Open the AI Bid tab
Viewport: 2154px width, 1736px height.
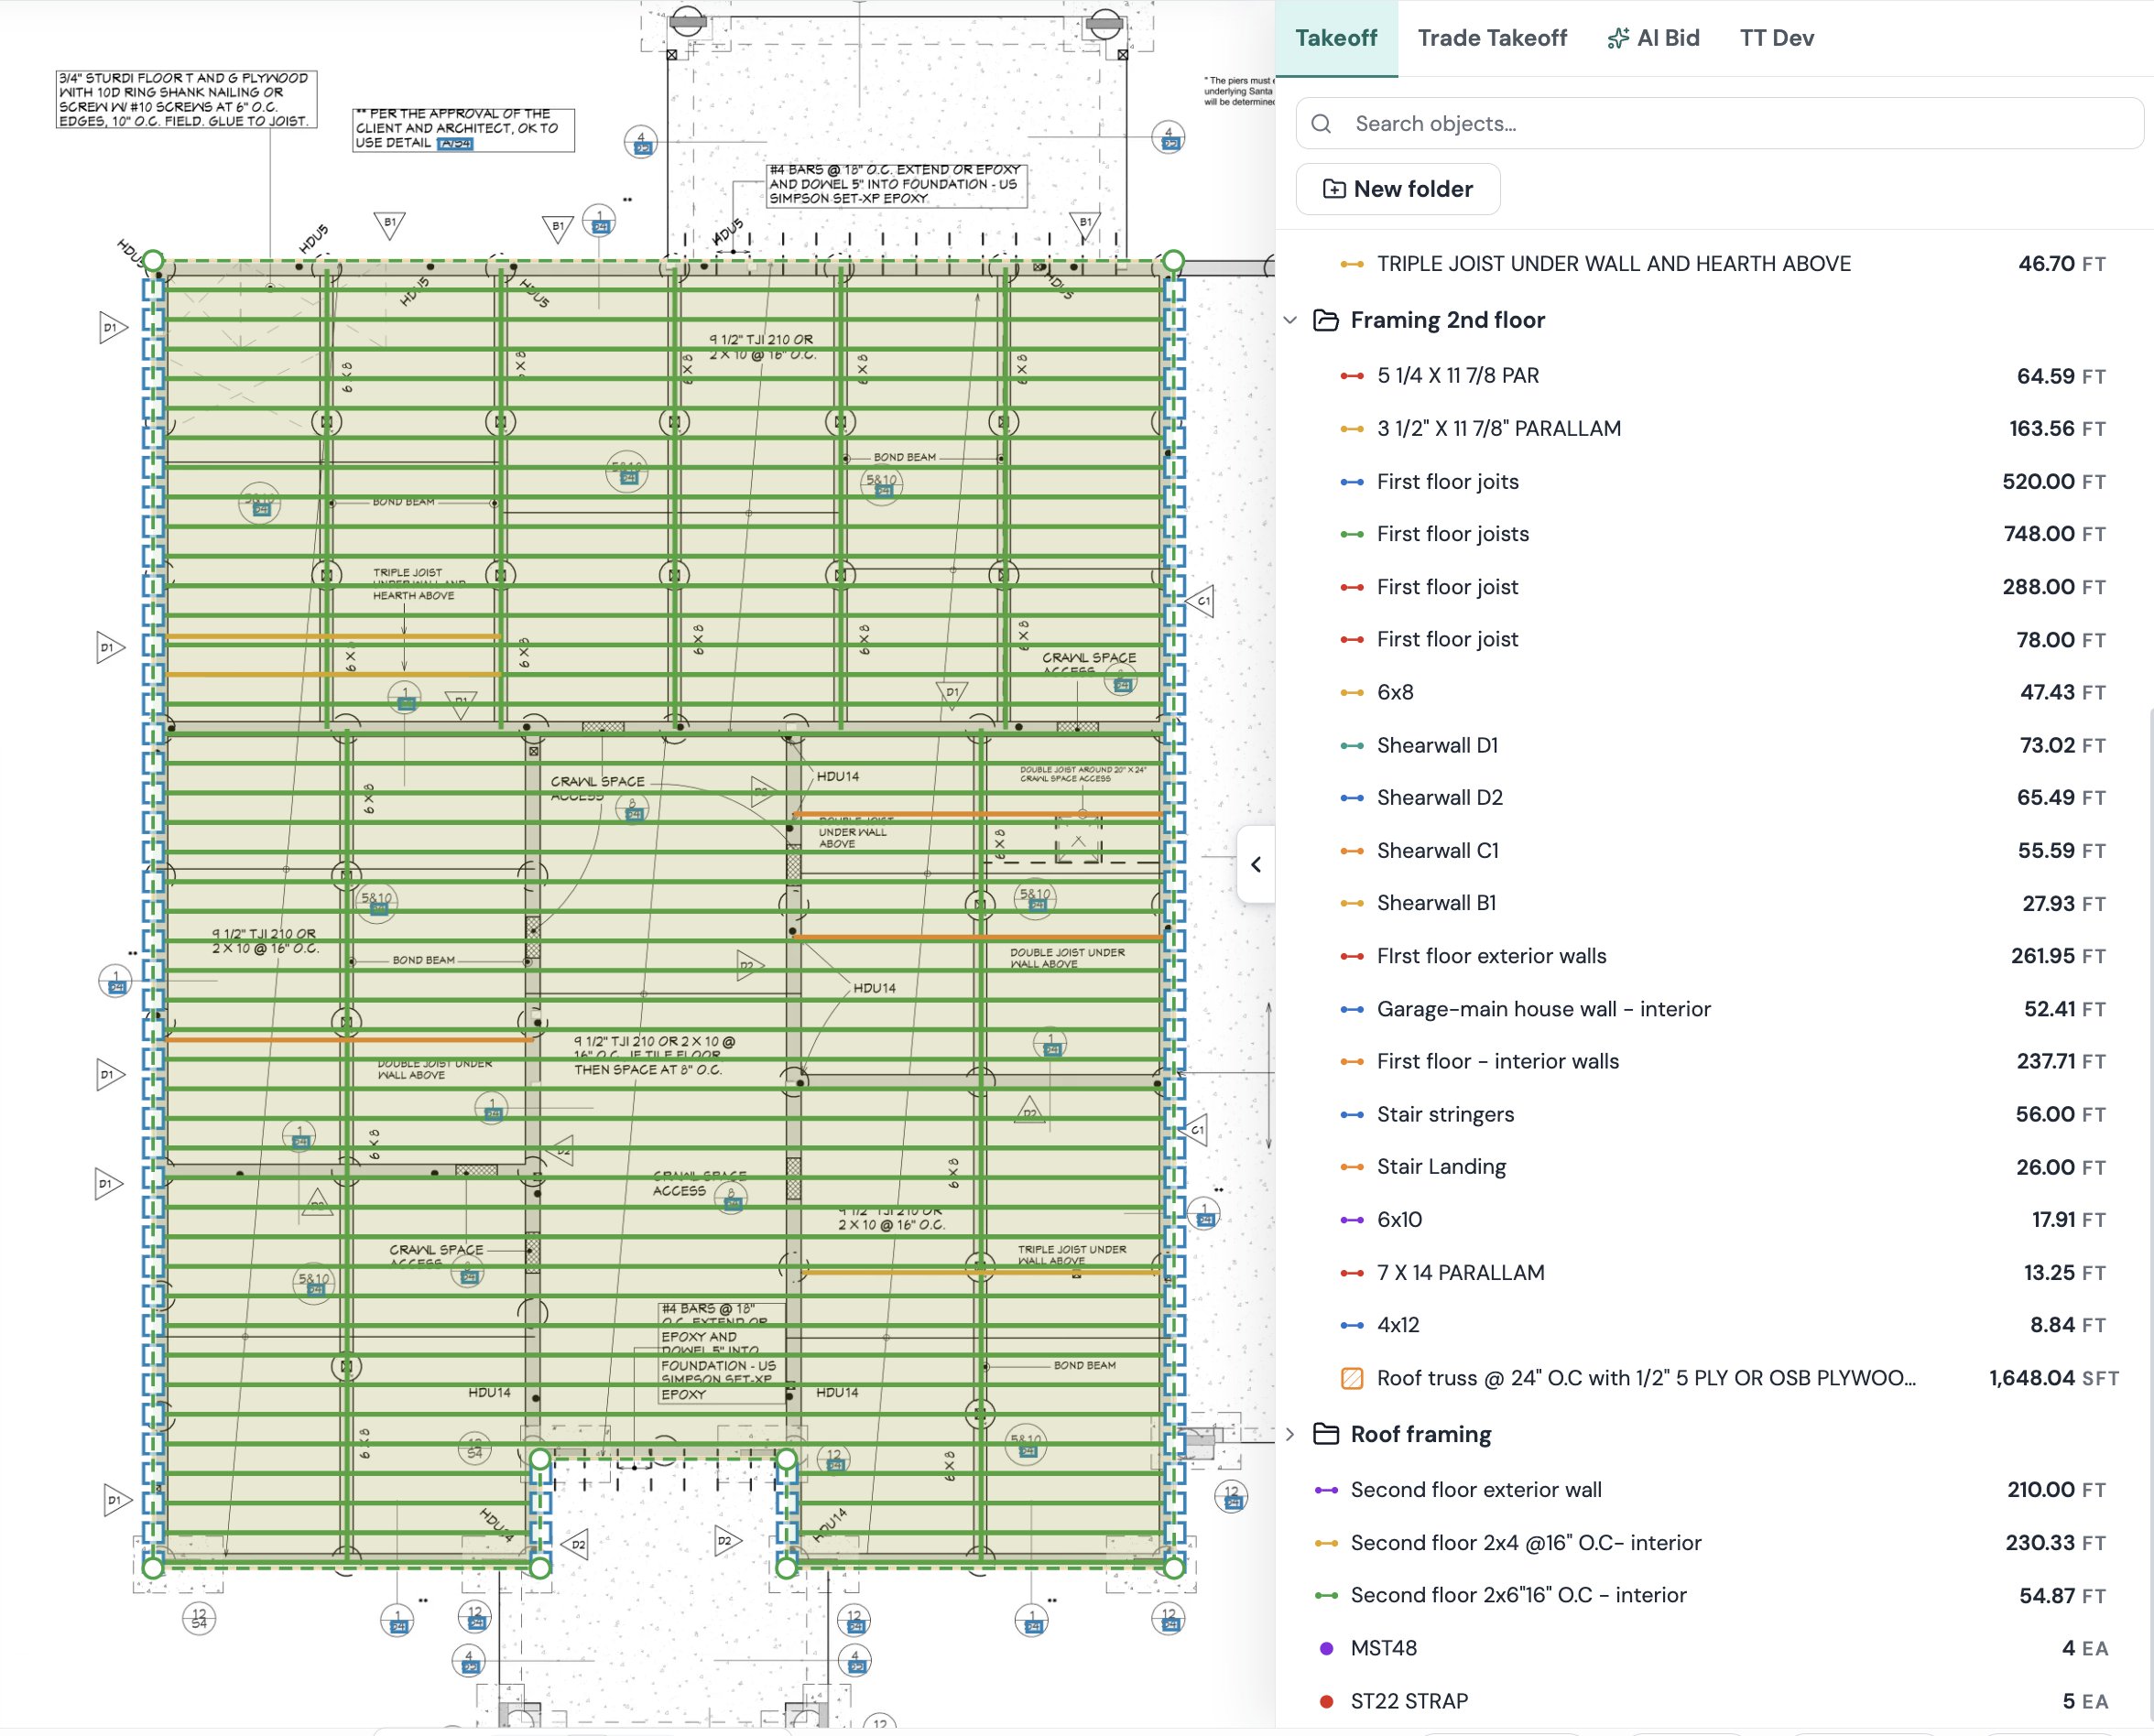pos(1653,38)
